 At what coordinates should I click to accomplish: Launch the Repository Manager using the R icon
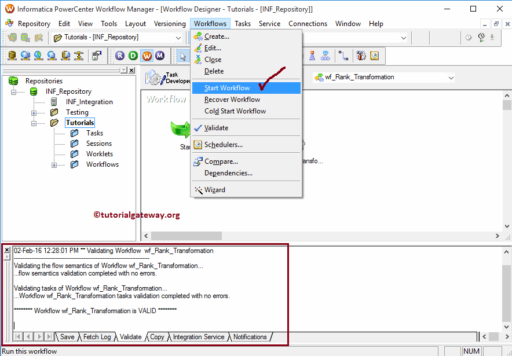pos(120,56)
